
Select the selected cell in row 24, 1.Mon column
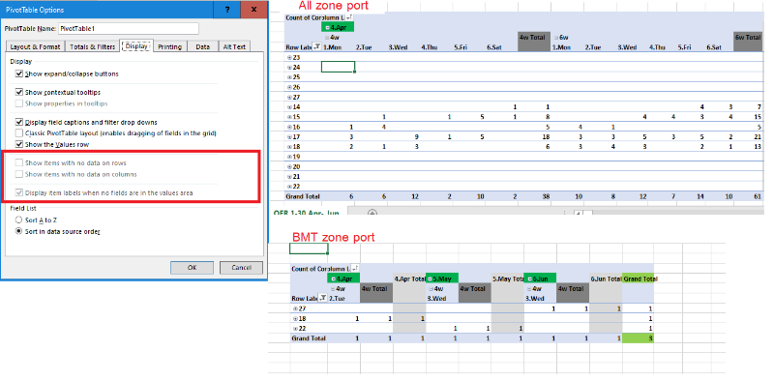coord(338,67)
